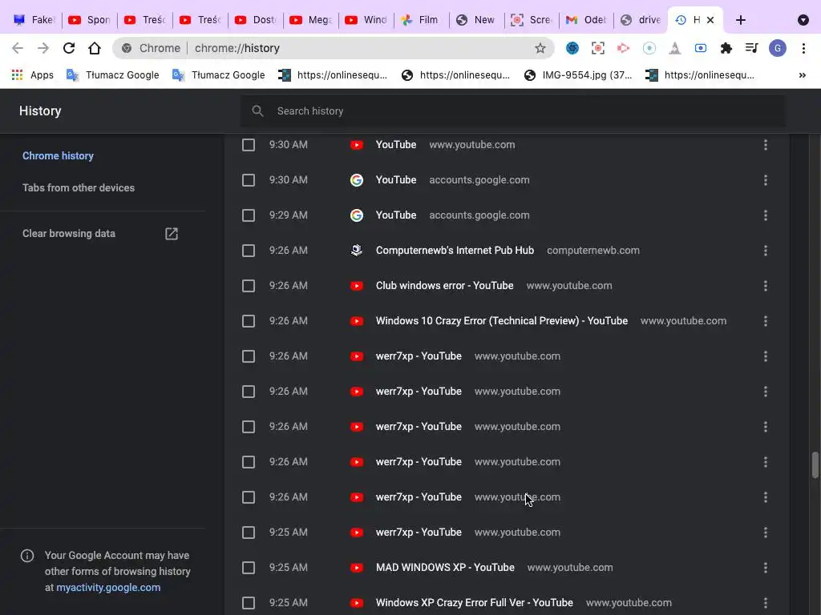Open the myactivity.google.com link

click(108, 587)
